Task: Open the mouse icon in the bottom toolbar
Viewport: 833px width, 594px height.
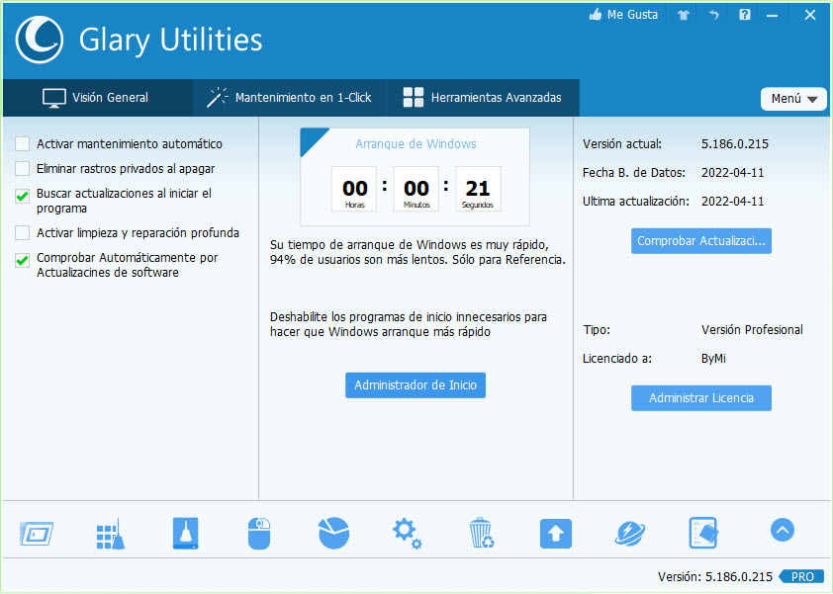Action: click(259, 534)
